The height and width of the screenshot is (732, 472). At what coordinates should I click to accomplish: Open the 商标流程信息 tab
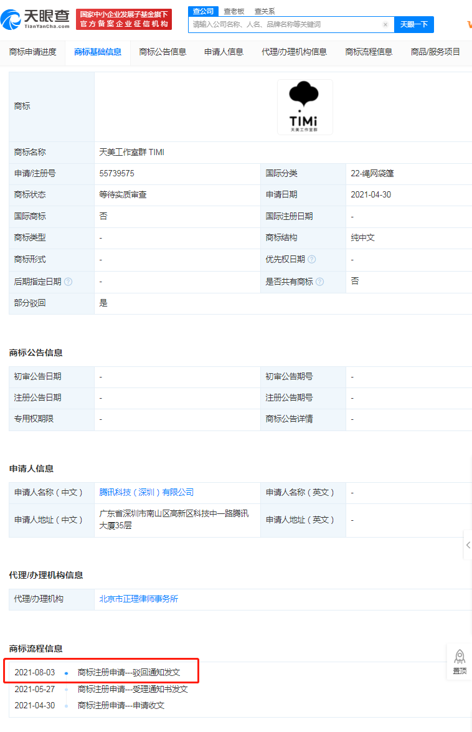pyautogui.click(x=369, y=52)
